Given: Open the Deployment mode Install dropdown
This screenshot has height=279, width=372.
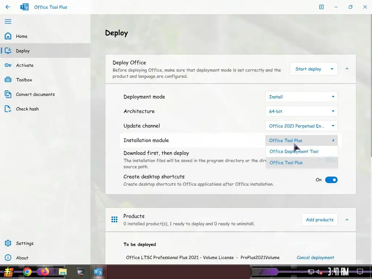Looking at the screenshot, I should pos(301,97).
